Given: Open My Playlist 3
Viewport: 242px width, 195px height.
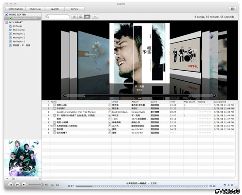Looking at the screenshot, I should (x=19, y=42).
